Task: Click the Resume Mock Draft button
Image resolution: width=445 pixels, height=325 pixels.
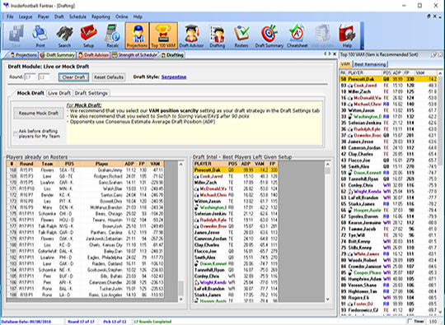Action: (38, 114)
